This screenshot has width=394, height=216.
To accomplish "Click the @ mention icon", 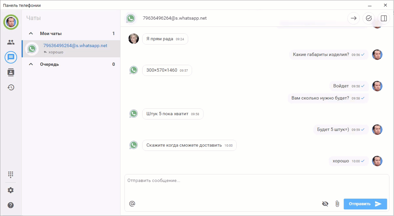I will pyautogui.click(x=132, y=204).
